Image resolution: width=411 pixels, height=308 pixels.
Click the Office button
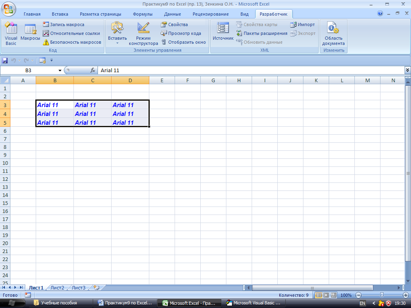pos(8,9)
